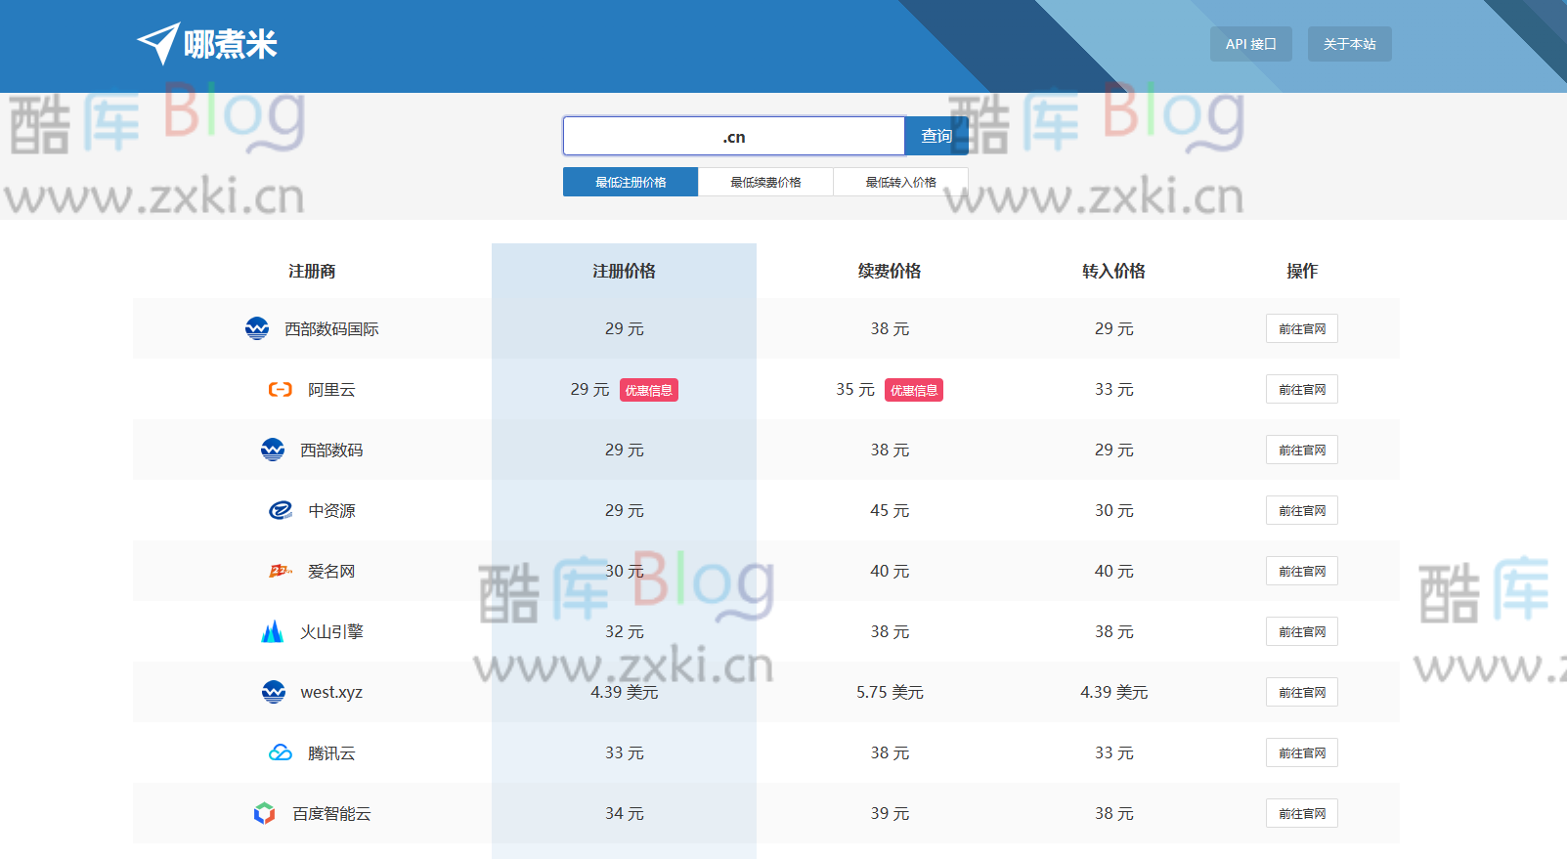Click the 查询 search button
Image resolution: width=1567 pixels, height=859 pixels.
pos(936,136)
